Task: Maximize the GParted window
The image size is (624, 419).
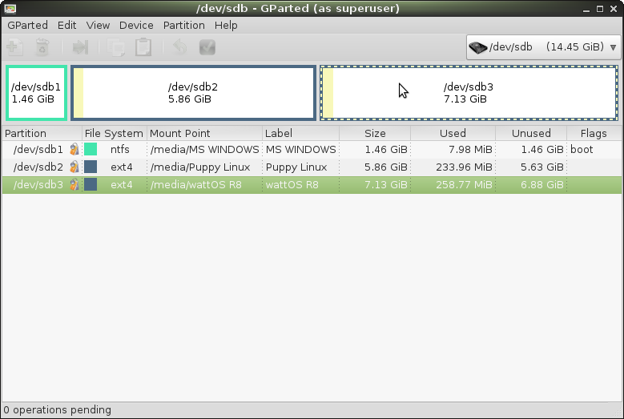Action: click(600, 9)
